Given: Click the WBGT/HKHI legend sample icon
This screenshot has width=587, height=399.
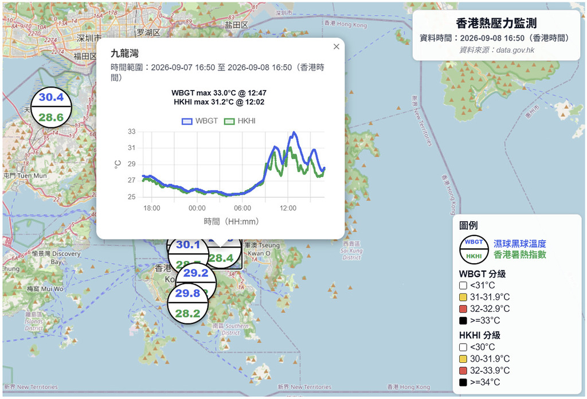Looking at the screenshot, I should (x=474, y=249).
